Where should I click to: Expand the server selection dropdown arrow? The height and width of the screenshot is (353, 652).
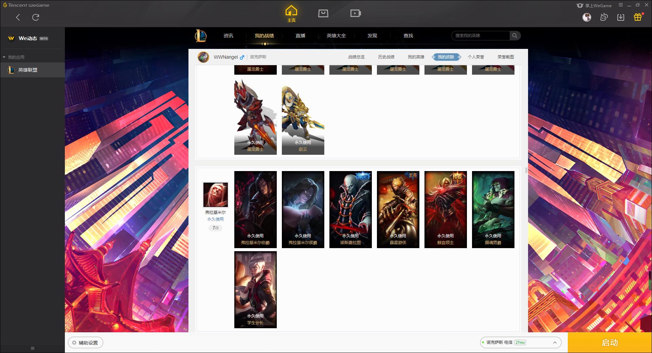(x=555, y=343)
